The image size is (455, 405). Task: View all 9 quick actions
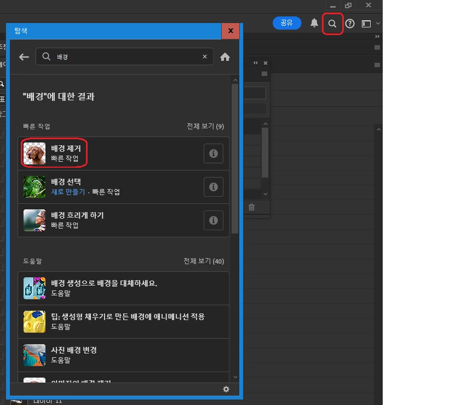[x=205, y=127]
